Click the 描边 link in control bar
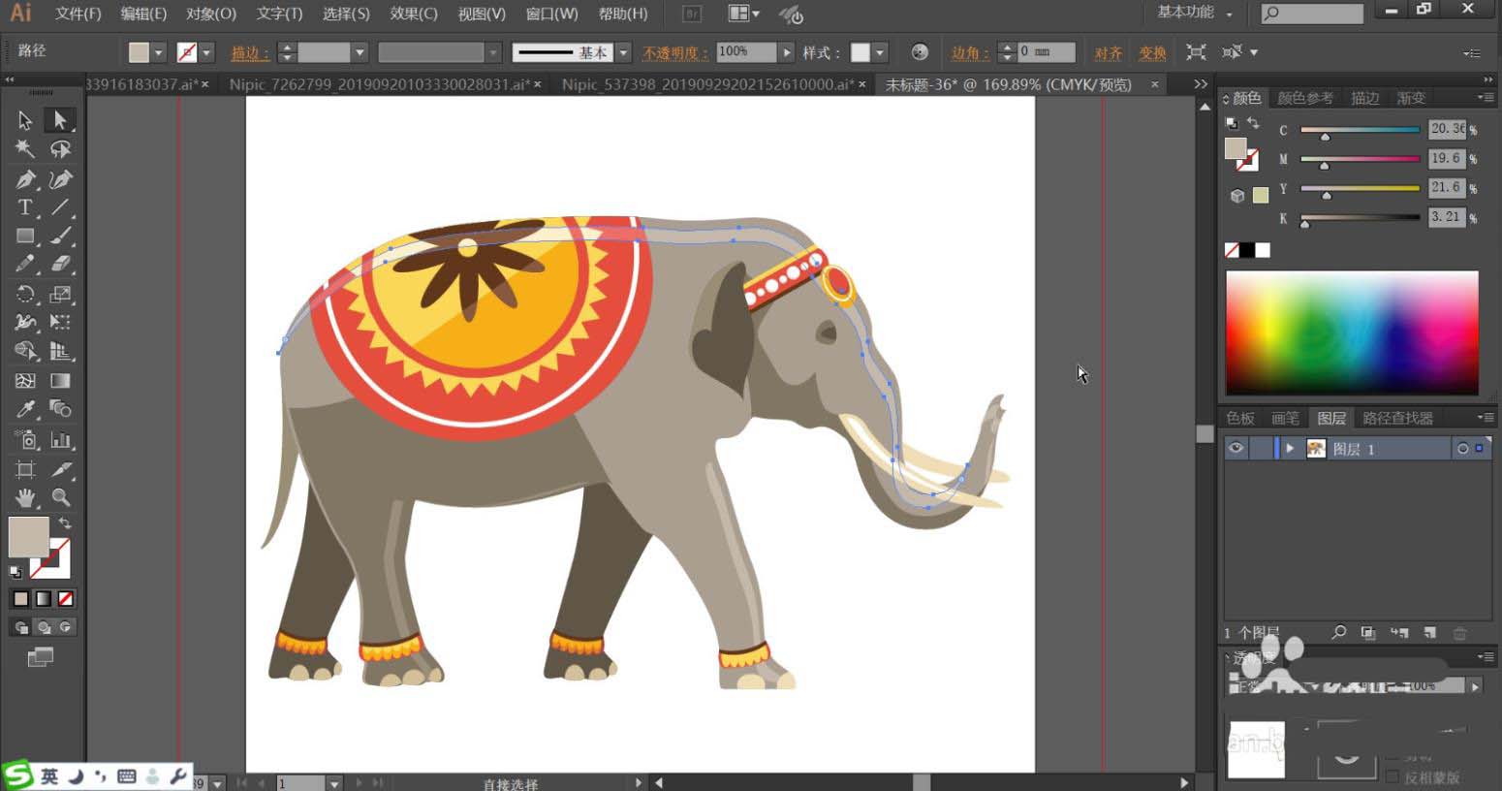The height and width of the screenshot is (791, 1502). pyautogui.click(x=249, y=52)
